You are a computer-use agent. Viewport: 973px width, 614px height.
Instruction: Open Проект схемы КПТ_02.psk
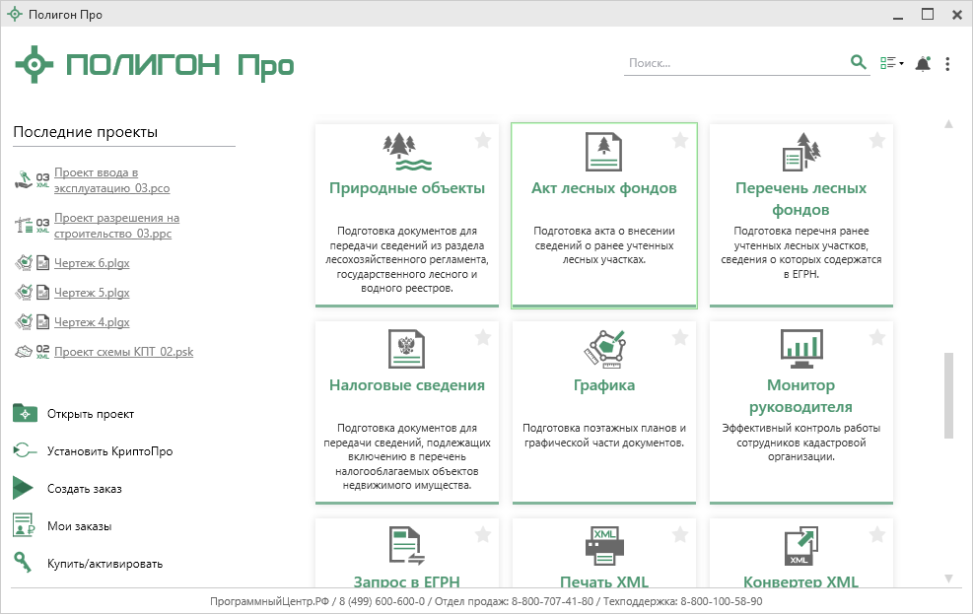123,352
